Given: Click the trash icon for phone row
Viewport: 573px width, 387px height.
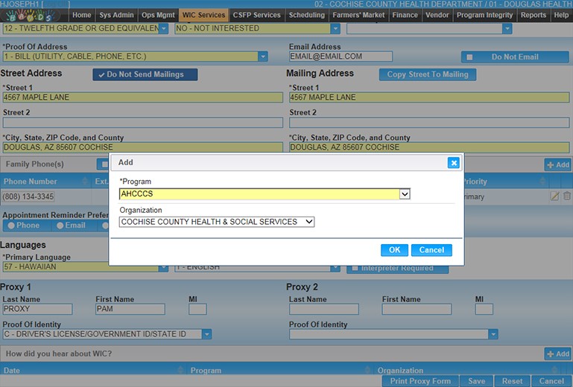Looking at the screenshot, I should (x=567, y=196).
